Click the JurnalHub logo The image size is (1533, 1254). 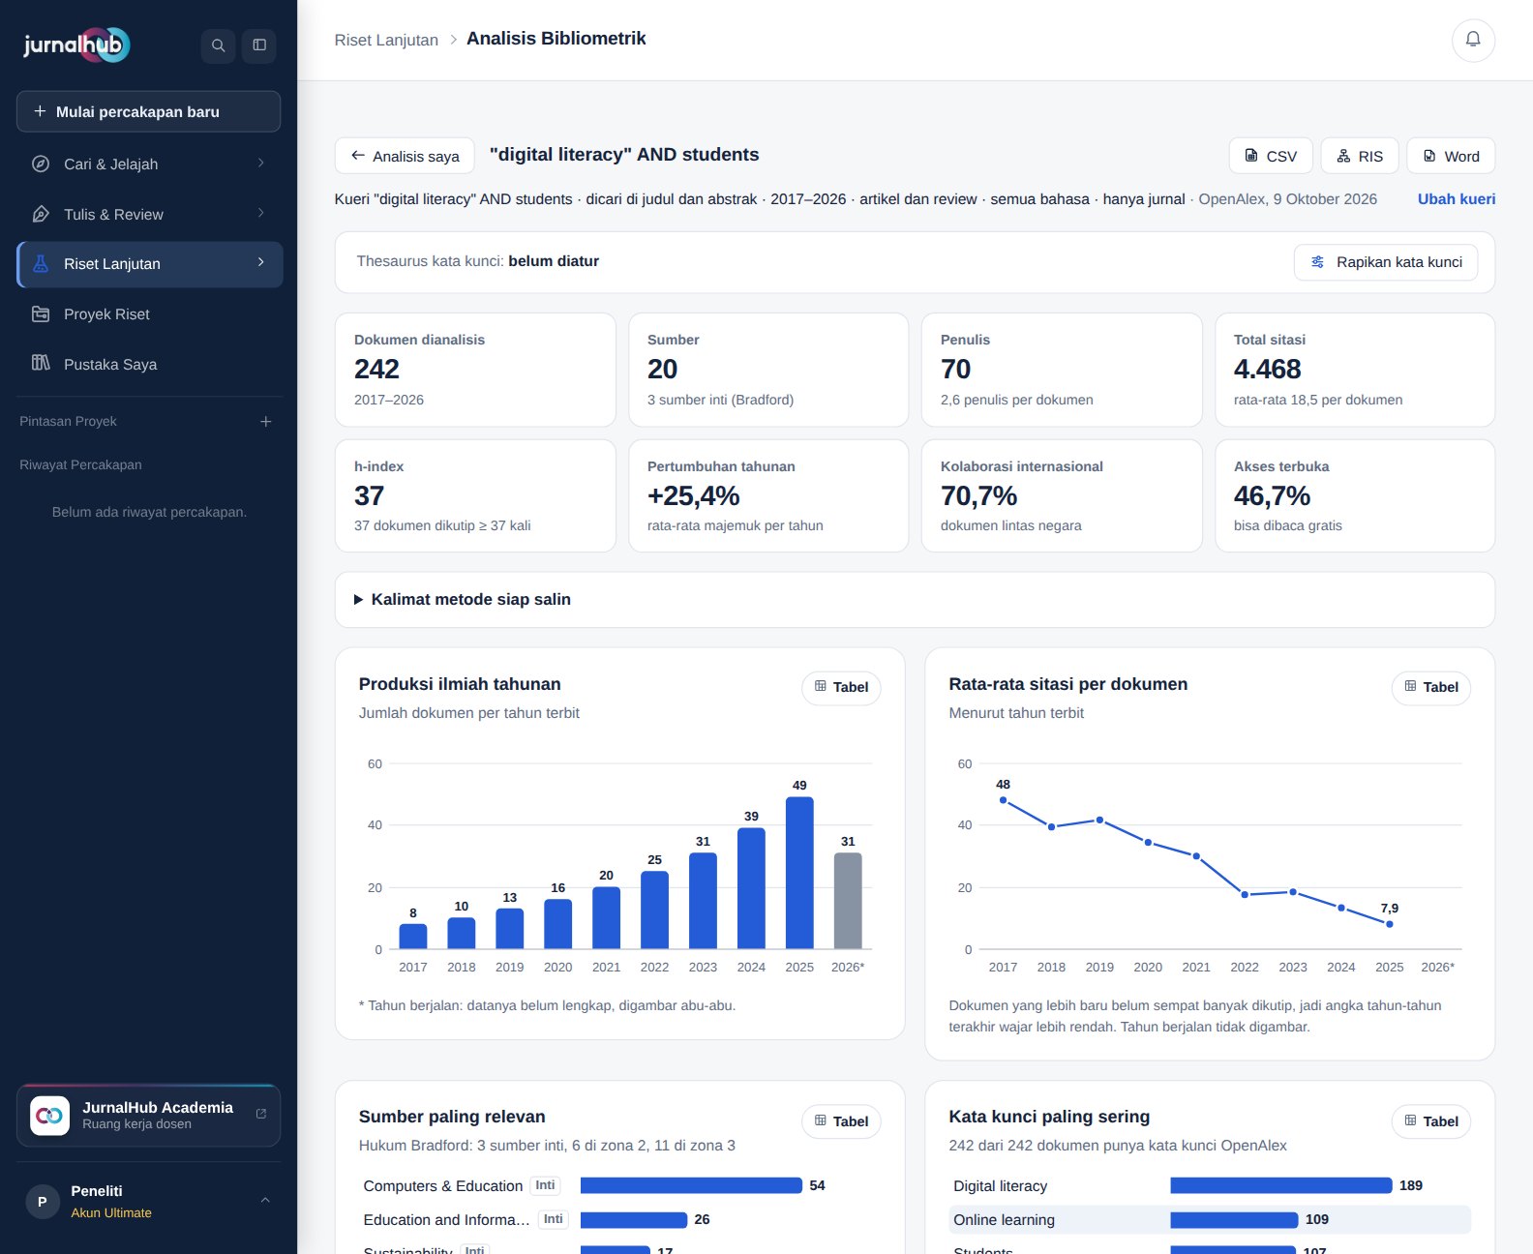pyautogui.click(x=76, y=45)
